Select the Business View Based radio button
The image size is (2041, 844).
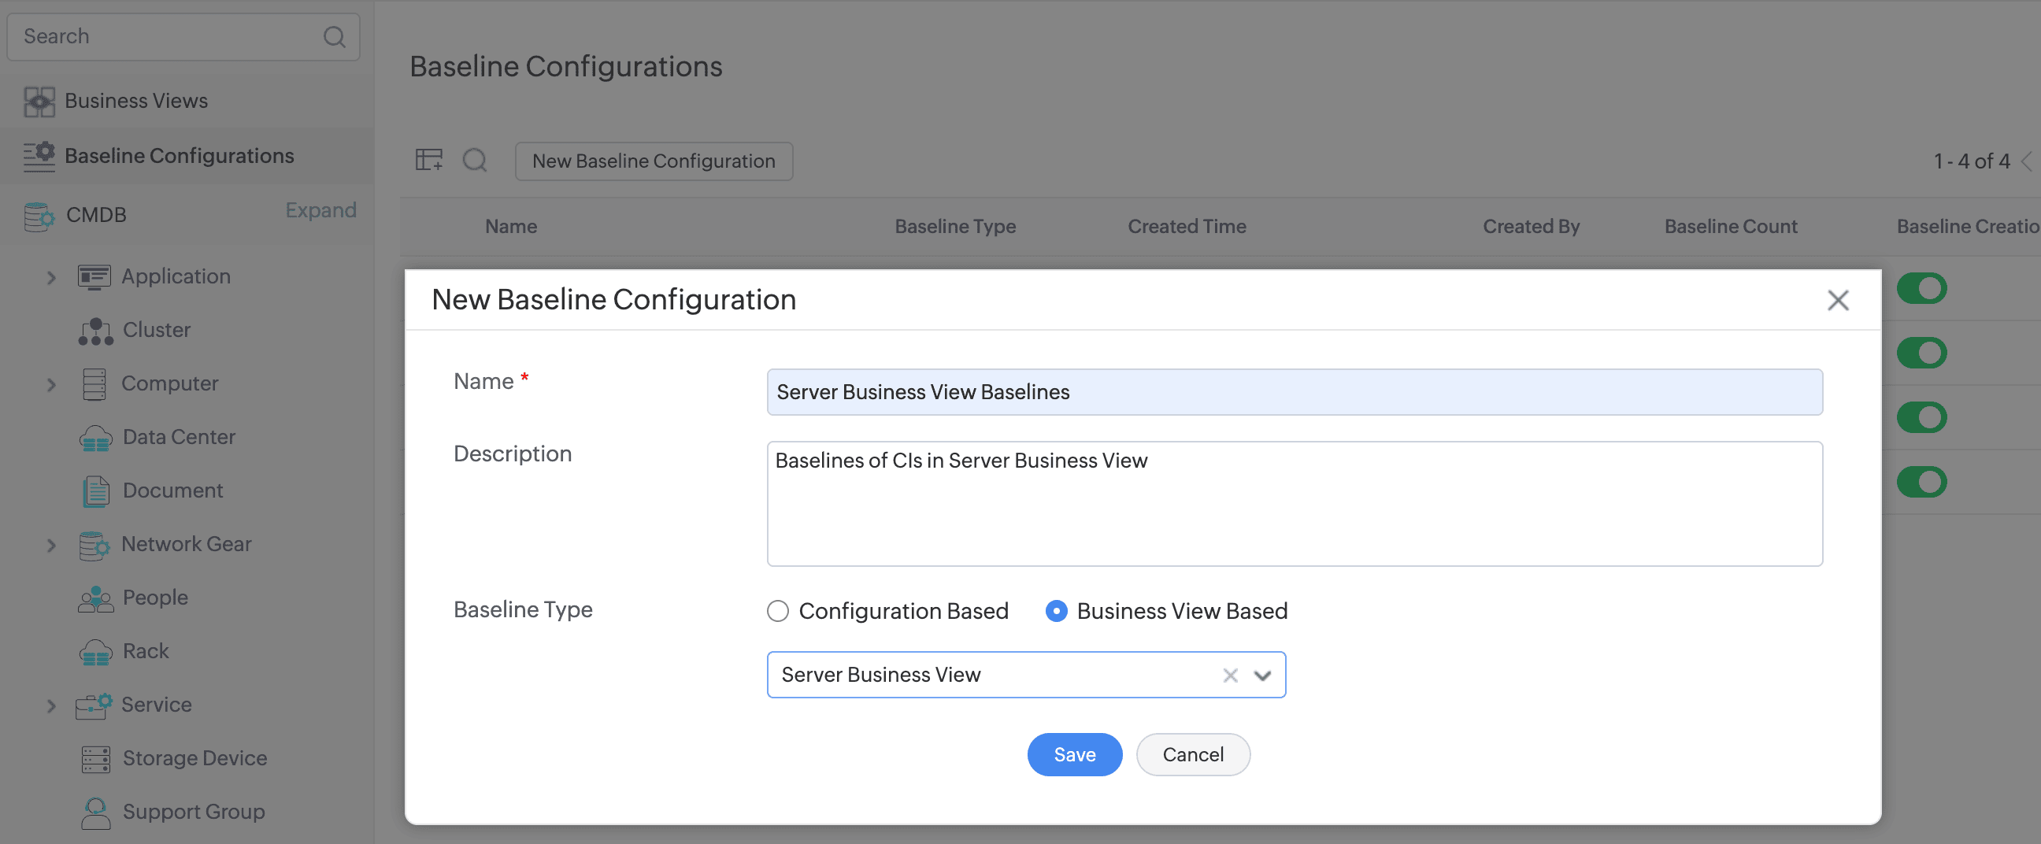pyautogui.click(x=1055, y=611)
